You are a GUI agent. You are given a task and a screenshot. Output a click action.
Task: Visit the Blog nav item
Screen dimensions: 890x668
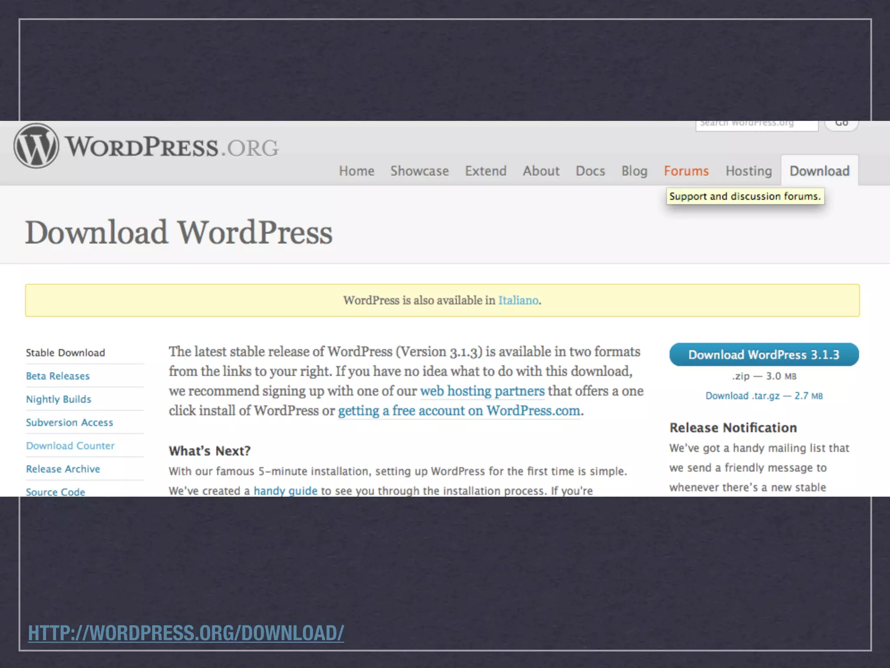pyautogui.click(x=634, y=171)
